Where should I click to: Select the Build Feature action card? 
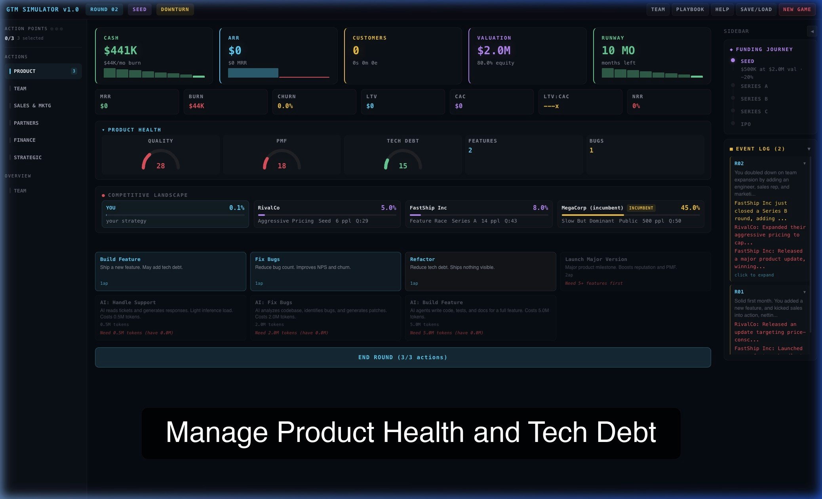click(170, 271)
